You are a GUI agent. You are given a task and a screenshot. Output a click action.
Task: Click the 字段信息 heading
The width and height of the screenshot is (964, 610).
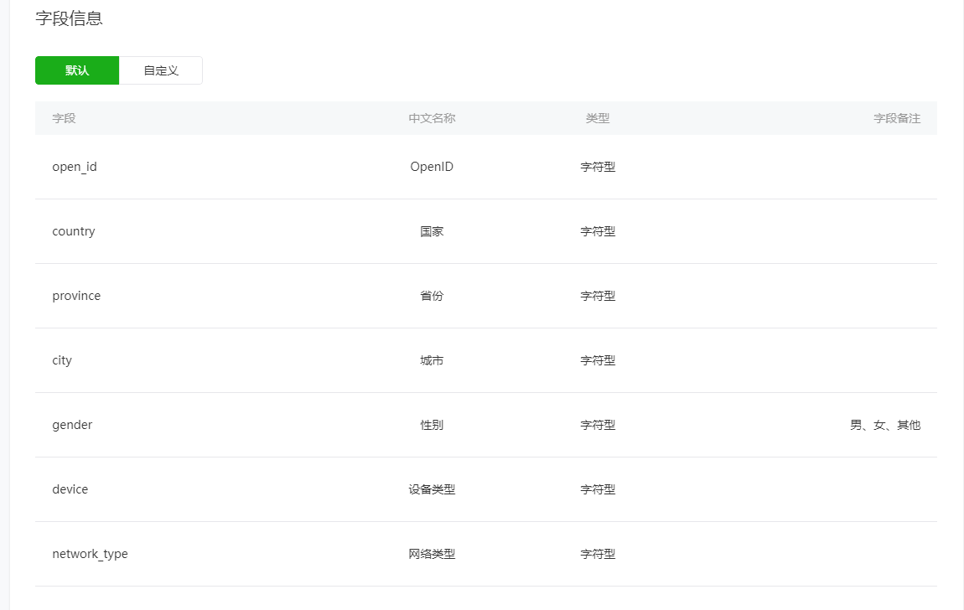click(69, 18)
